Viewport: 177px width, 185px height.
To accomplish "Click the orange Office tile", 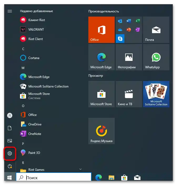I will (x=102, y=30).
